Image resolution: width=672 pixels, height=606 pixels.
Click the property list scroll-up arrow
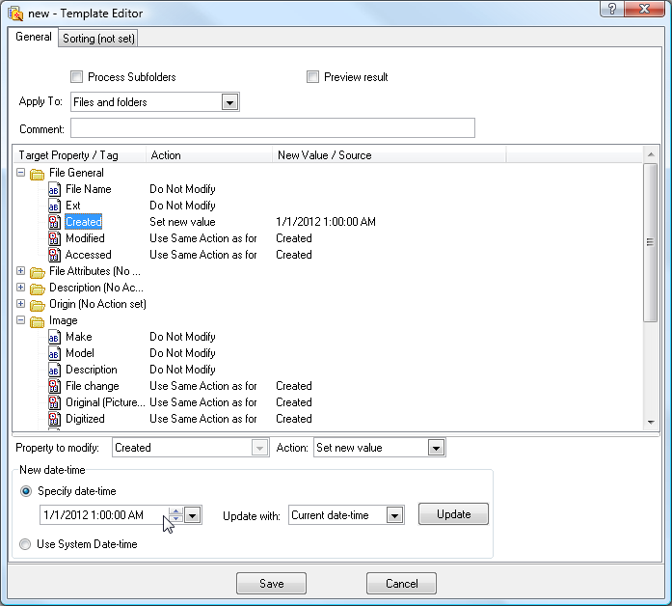tap(651, 154)
